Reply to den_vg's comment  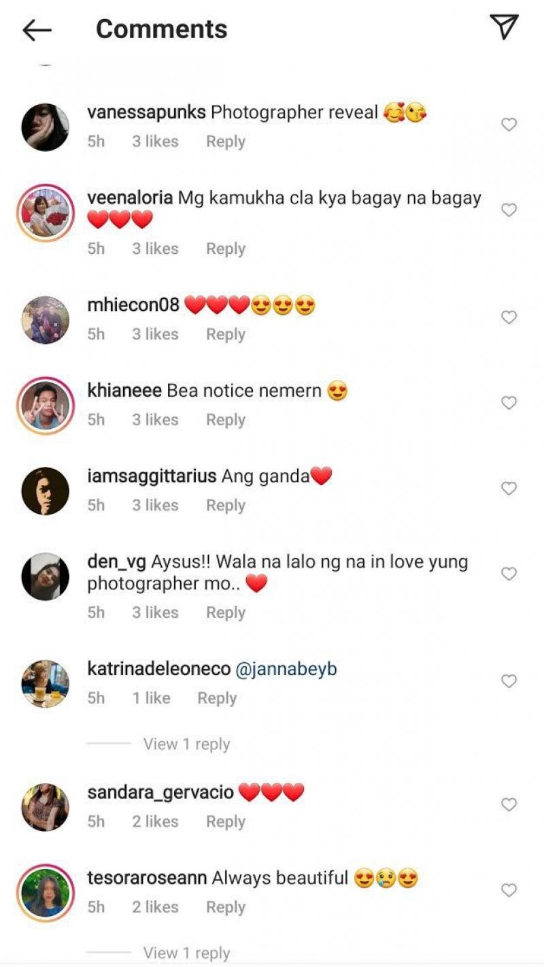(226, 612)
